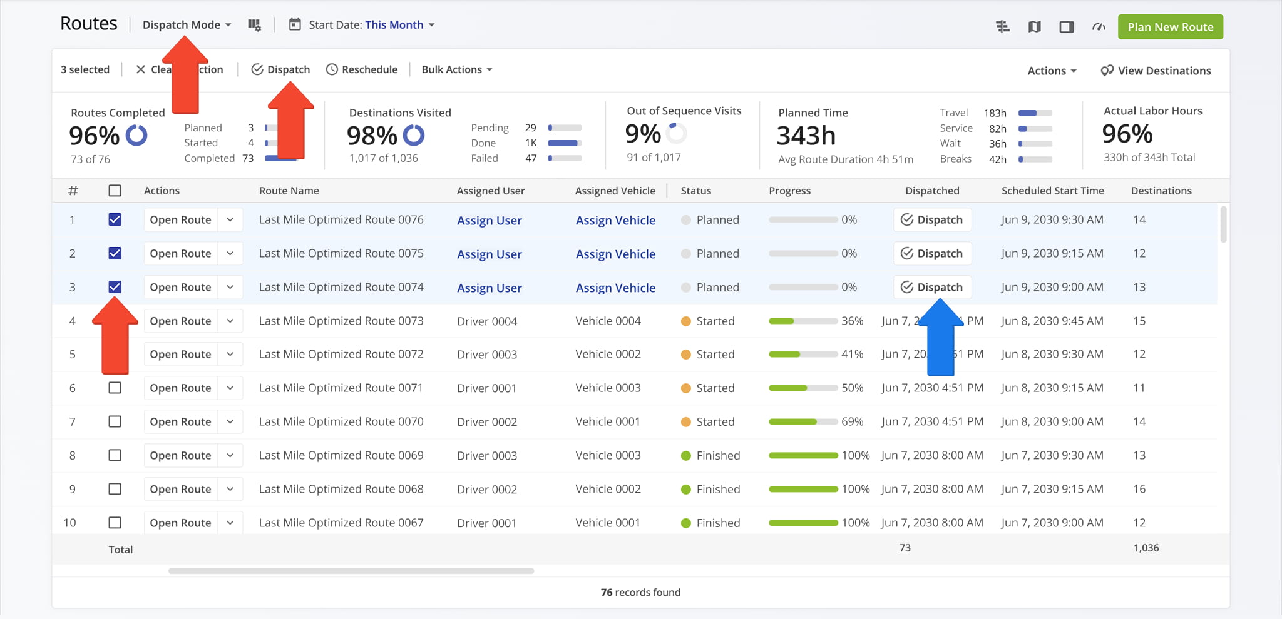Open the column settings icon near Dispatch Mode
1282x619 pixels.
point(254,24)
